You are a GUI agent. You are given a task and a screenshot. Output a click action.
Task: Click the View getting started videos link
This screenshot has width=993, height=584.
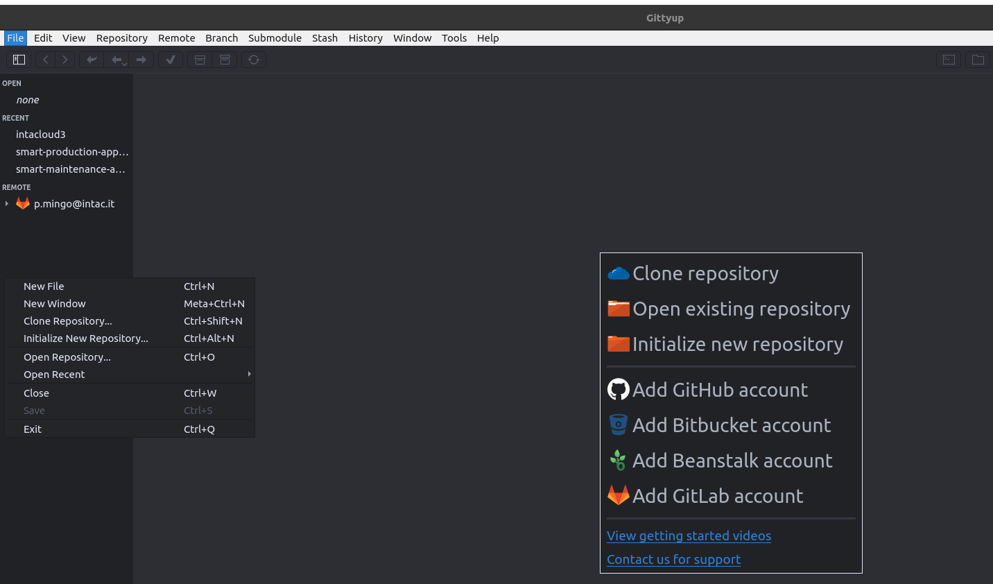(x=689, y=535)
